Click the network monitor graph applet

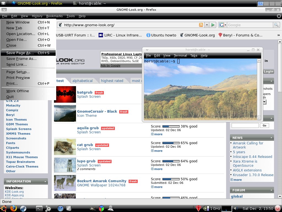click(x=226, y=209)
